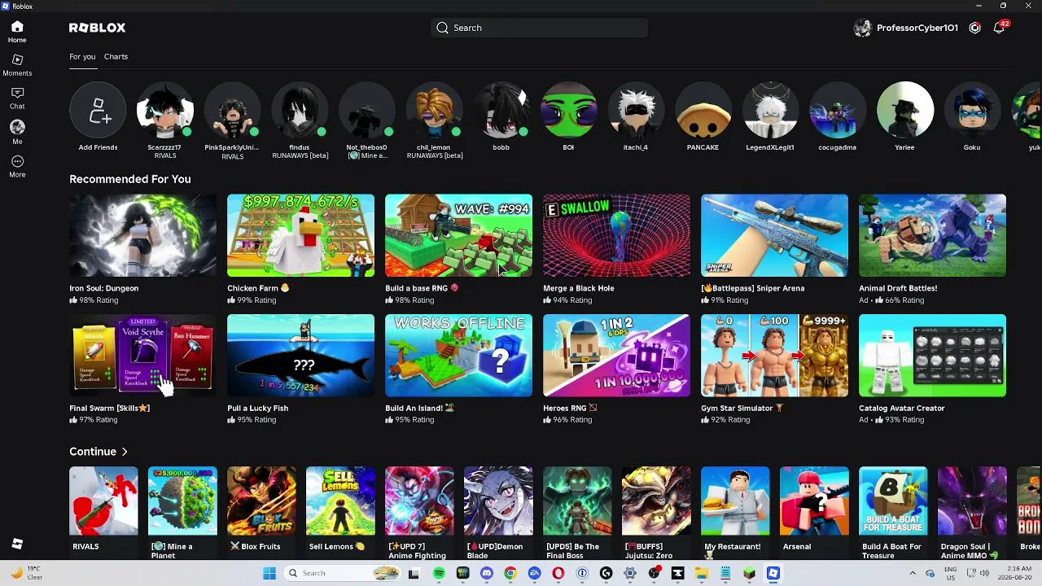Open Google Chrome from the taskbar

click(510, 573)
